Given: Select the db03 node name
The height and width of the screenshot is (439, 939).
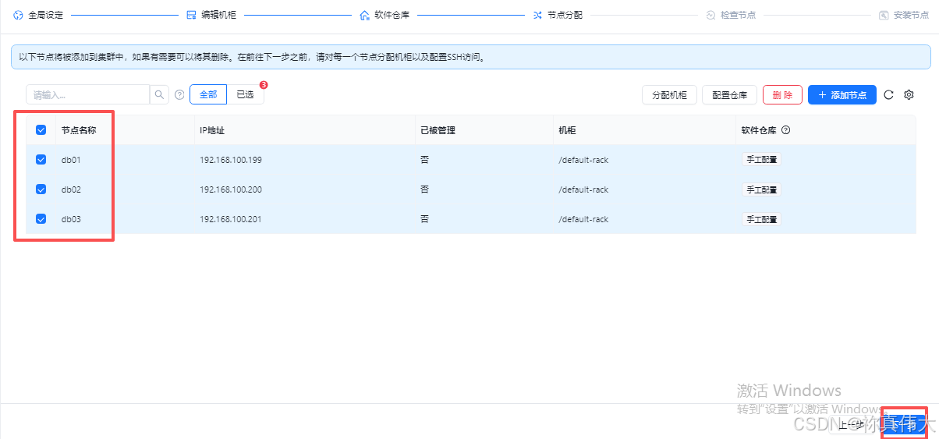Looking at the screenshot, I should [x=71, y=219].
